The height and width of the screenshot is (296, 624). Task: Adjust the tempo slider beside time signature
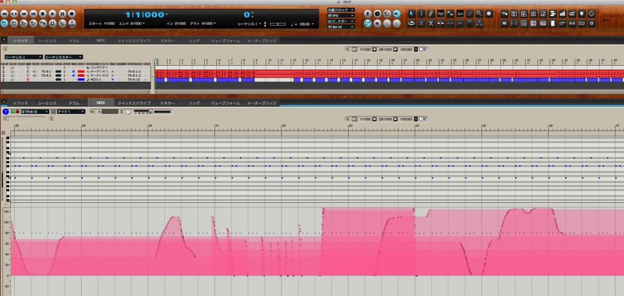[278, 24]
